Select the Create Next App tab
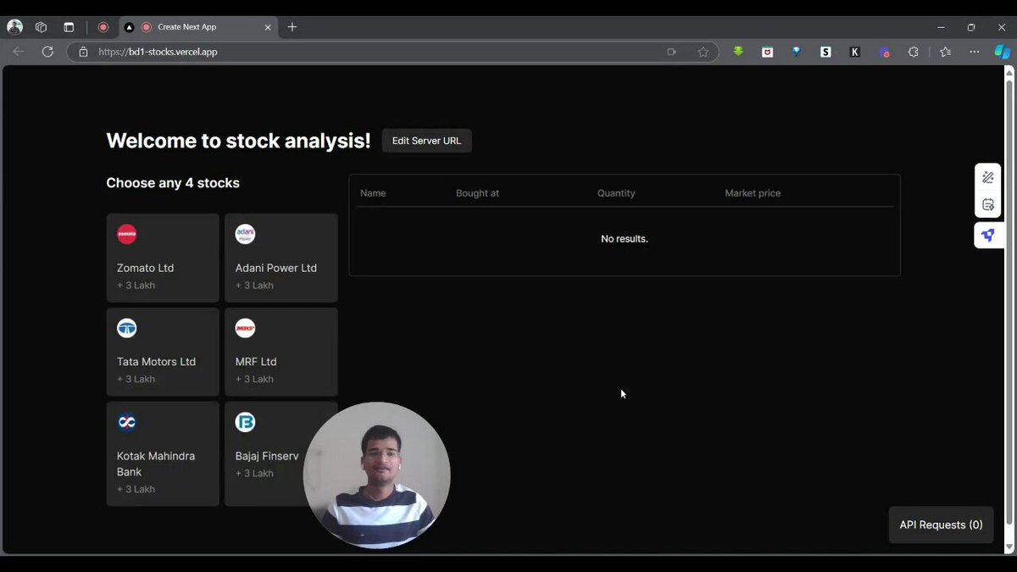 197,27
